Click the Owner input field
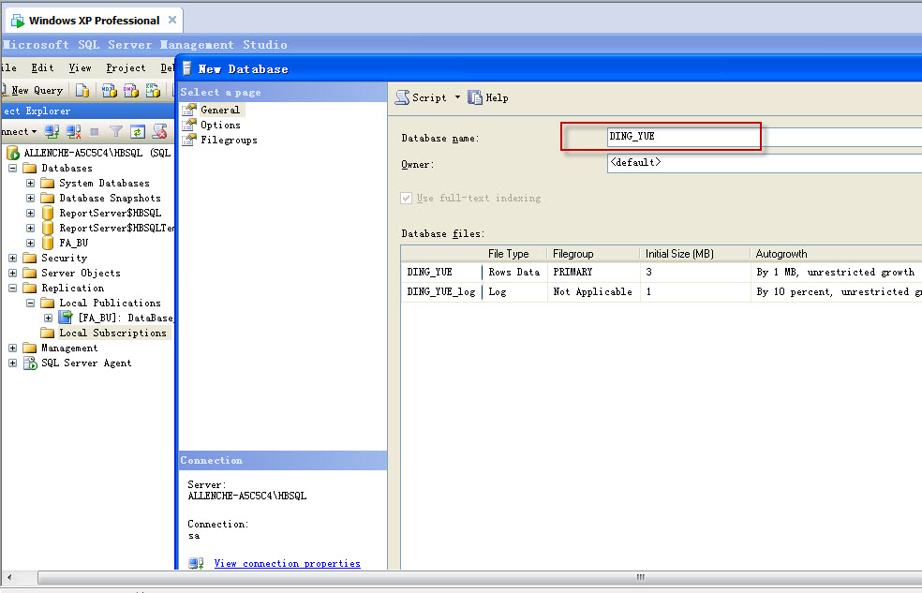Screen dimensions: 922x593 click(765, 163)
